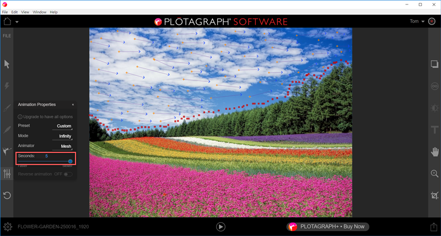This screenshot has height=236, width=441.
Task: Toggle the Reverse animation switch
Action: pyautogui.click(x=68, y=174)
